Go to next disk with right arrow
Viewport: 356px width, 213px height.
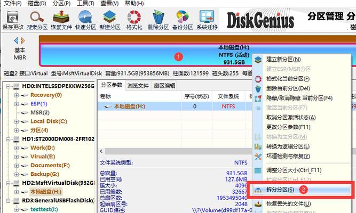click(23, 41)
